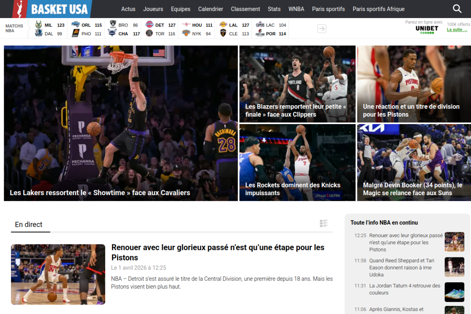Open the search magnifier icon

coord(457,9)
